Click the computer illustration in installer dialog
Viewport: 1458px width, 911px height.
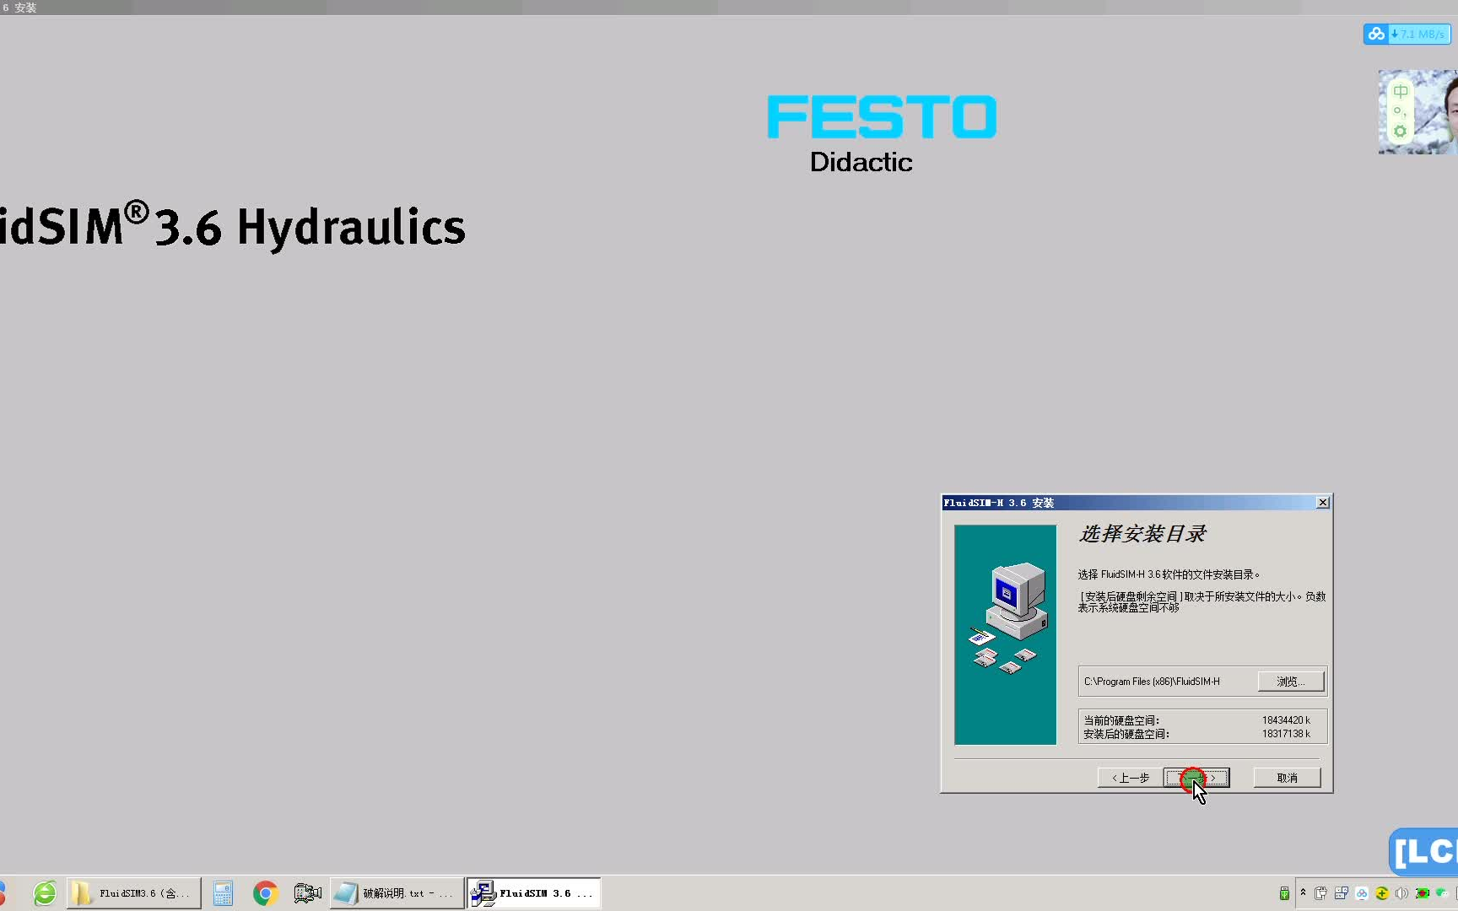(1005, 634)
